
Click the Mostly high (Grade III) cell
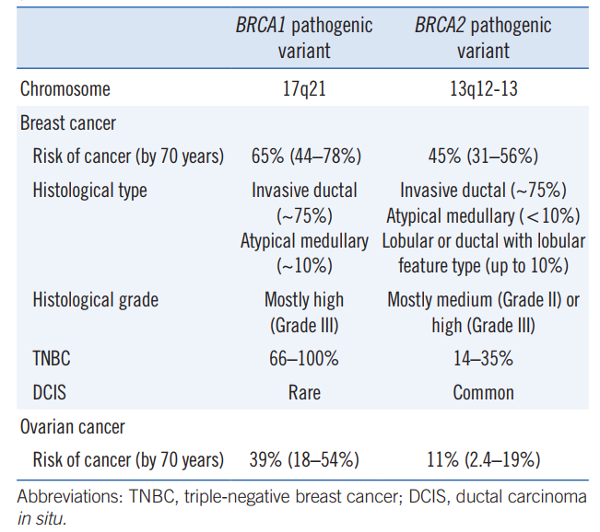click(x=304, y=312)
